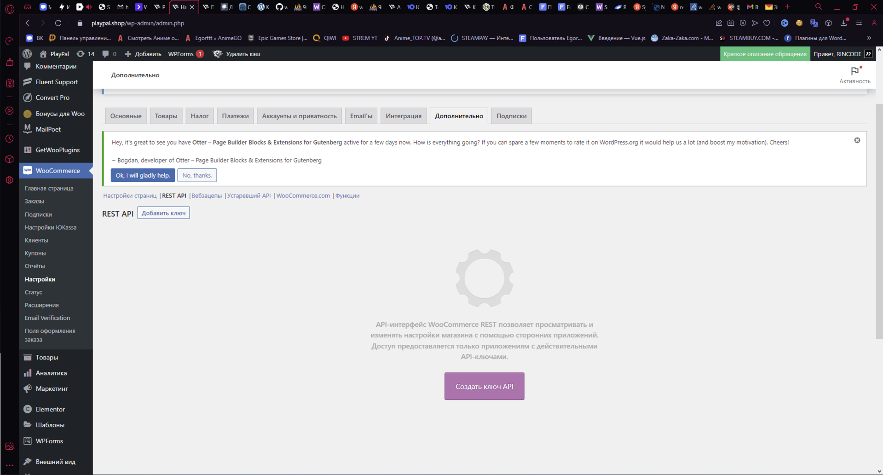Screen dimensions: 883x475
Task: Open the 14 pending updates icon
Action: tap(86, 54)
